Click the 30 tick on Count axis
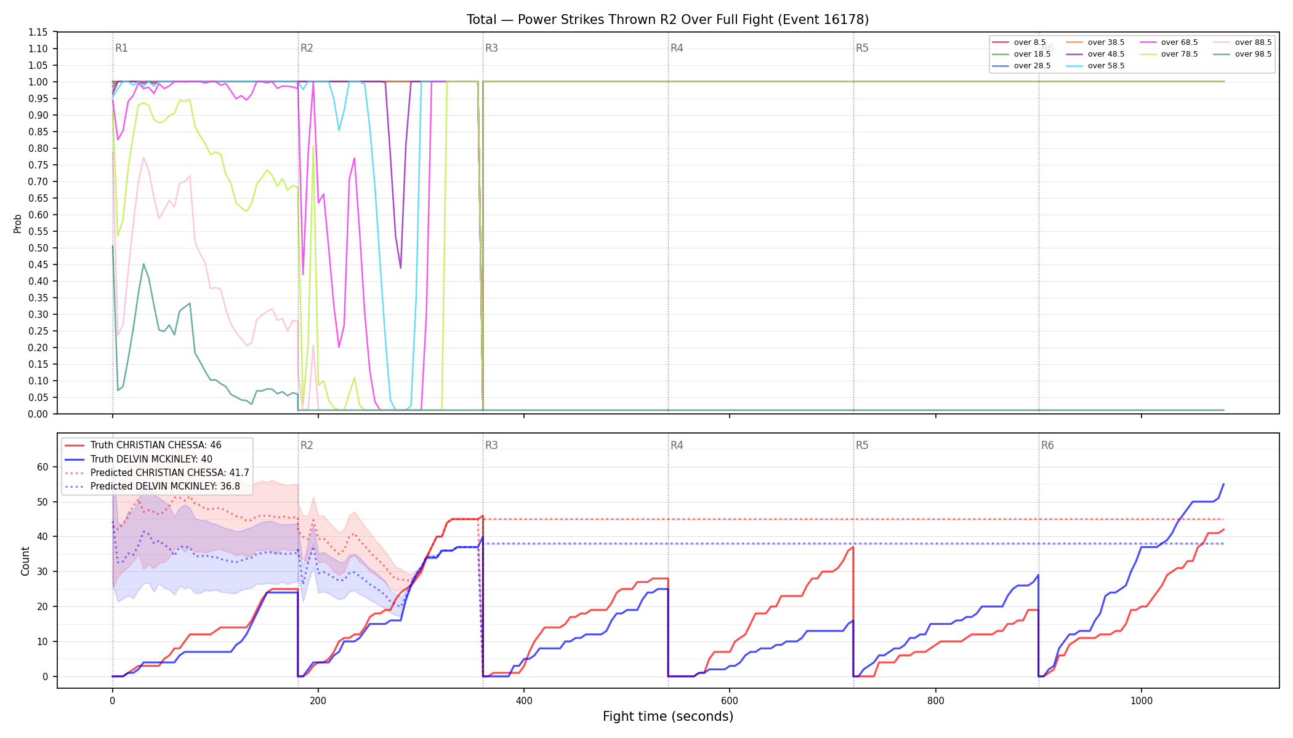The image size is (1293, 738). pyautogui.click(x=42, y=571)
